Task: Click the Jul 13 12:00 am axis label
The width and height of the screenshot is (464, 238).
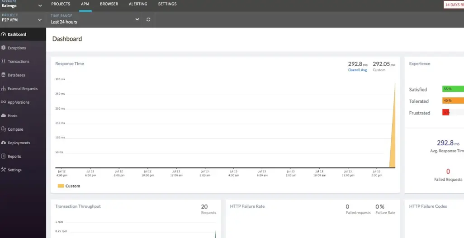Action: pos(176,174)
